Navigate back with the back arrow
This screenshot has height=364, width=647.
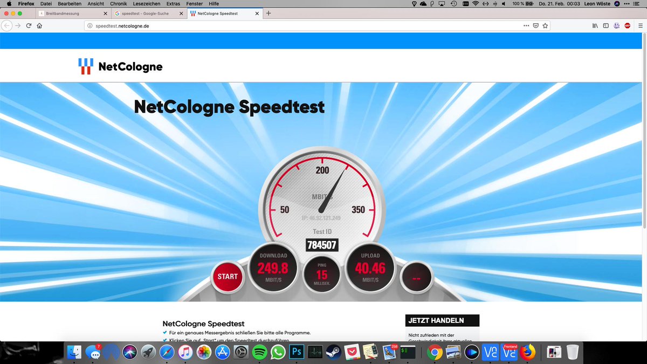(7, 25)
